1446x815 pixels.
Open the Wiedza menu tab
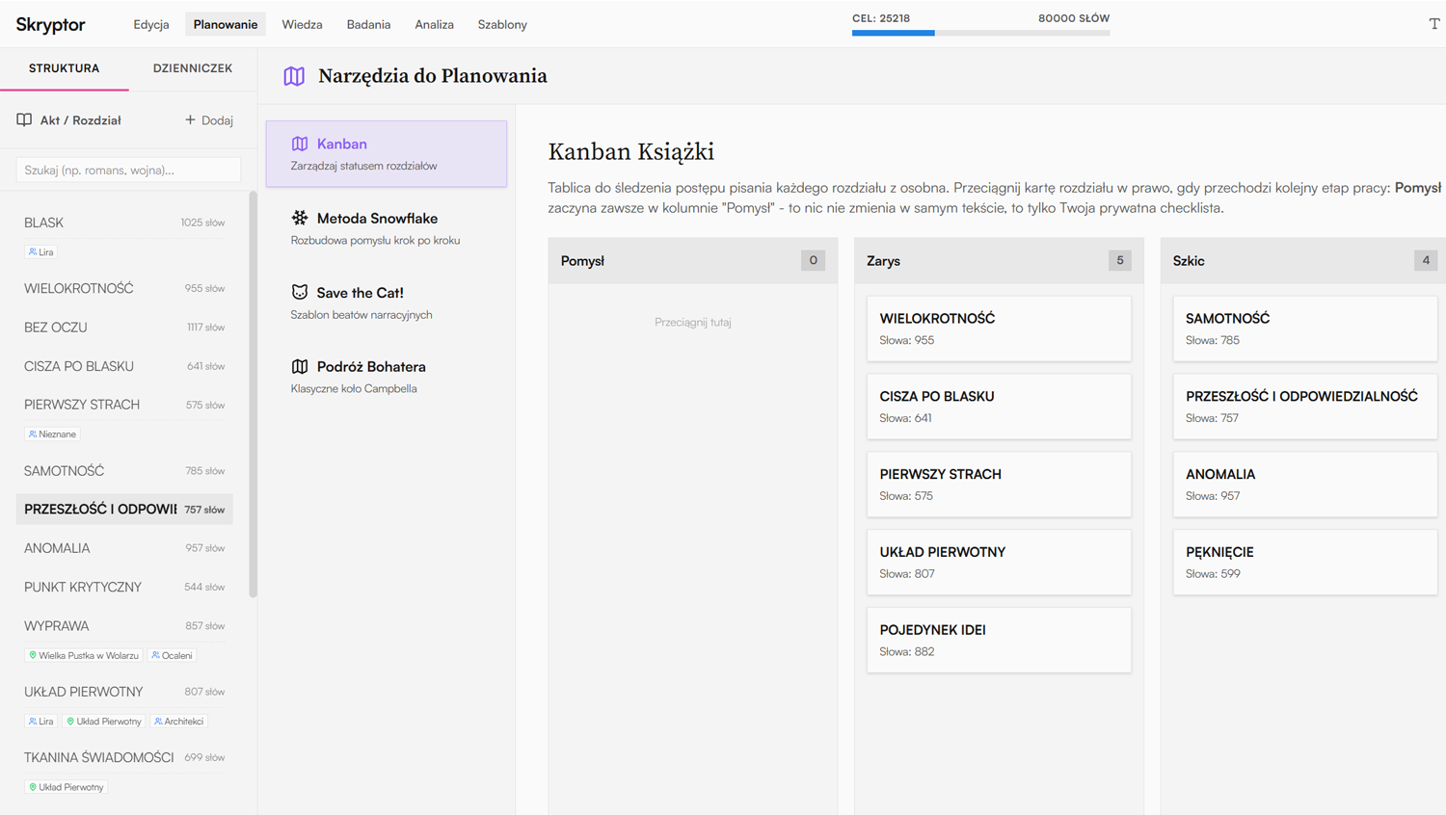click(302, 24)
